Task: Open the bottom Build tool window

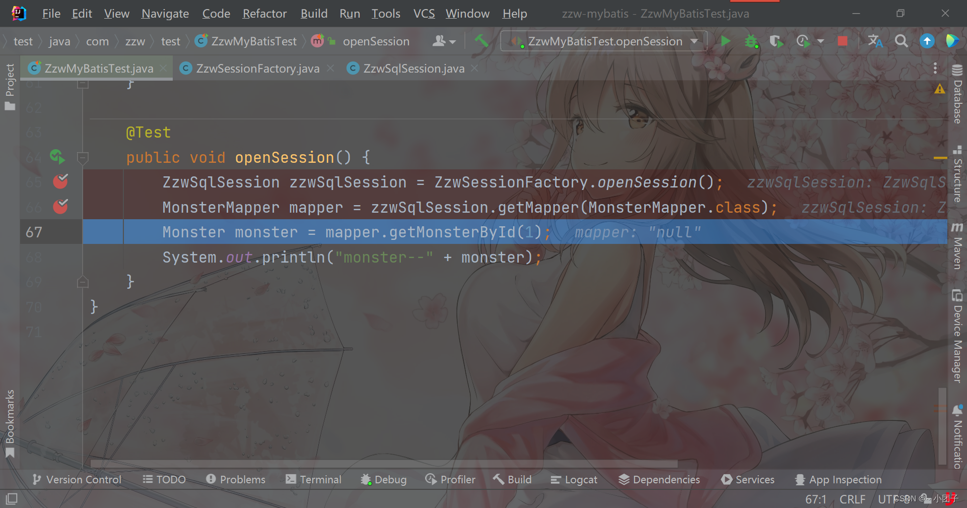Action: [x=512, y=479]
